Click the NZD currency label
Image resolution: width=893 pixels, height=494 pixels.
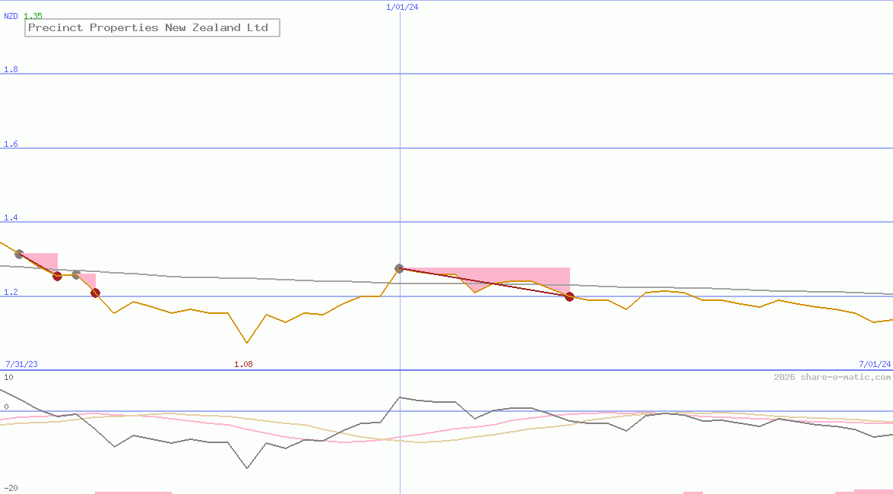[x=11, y=16]
